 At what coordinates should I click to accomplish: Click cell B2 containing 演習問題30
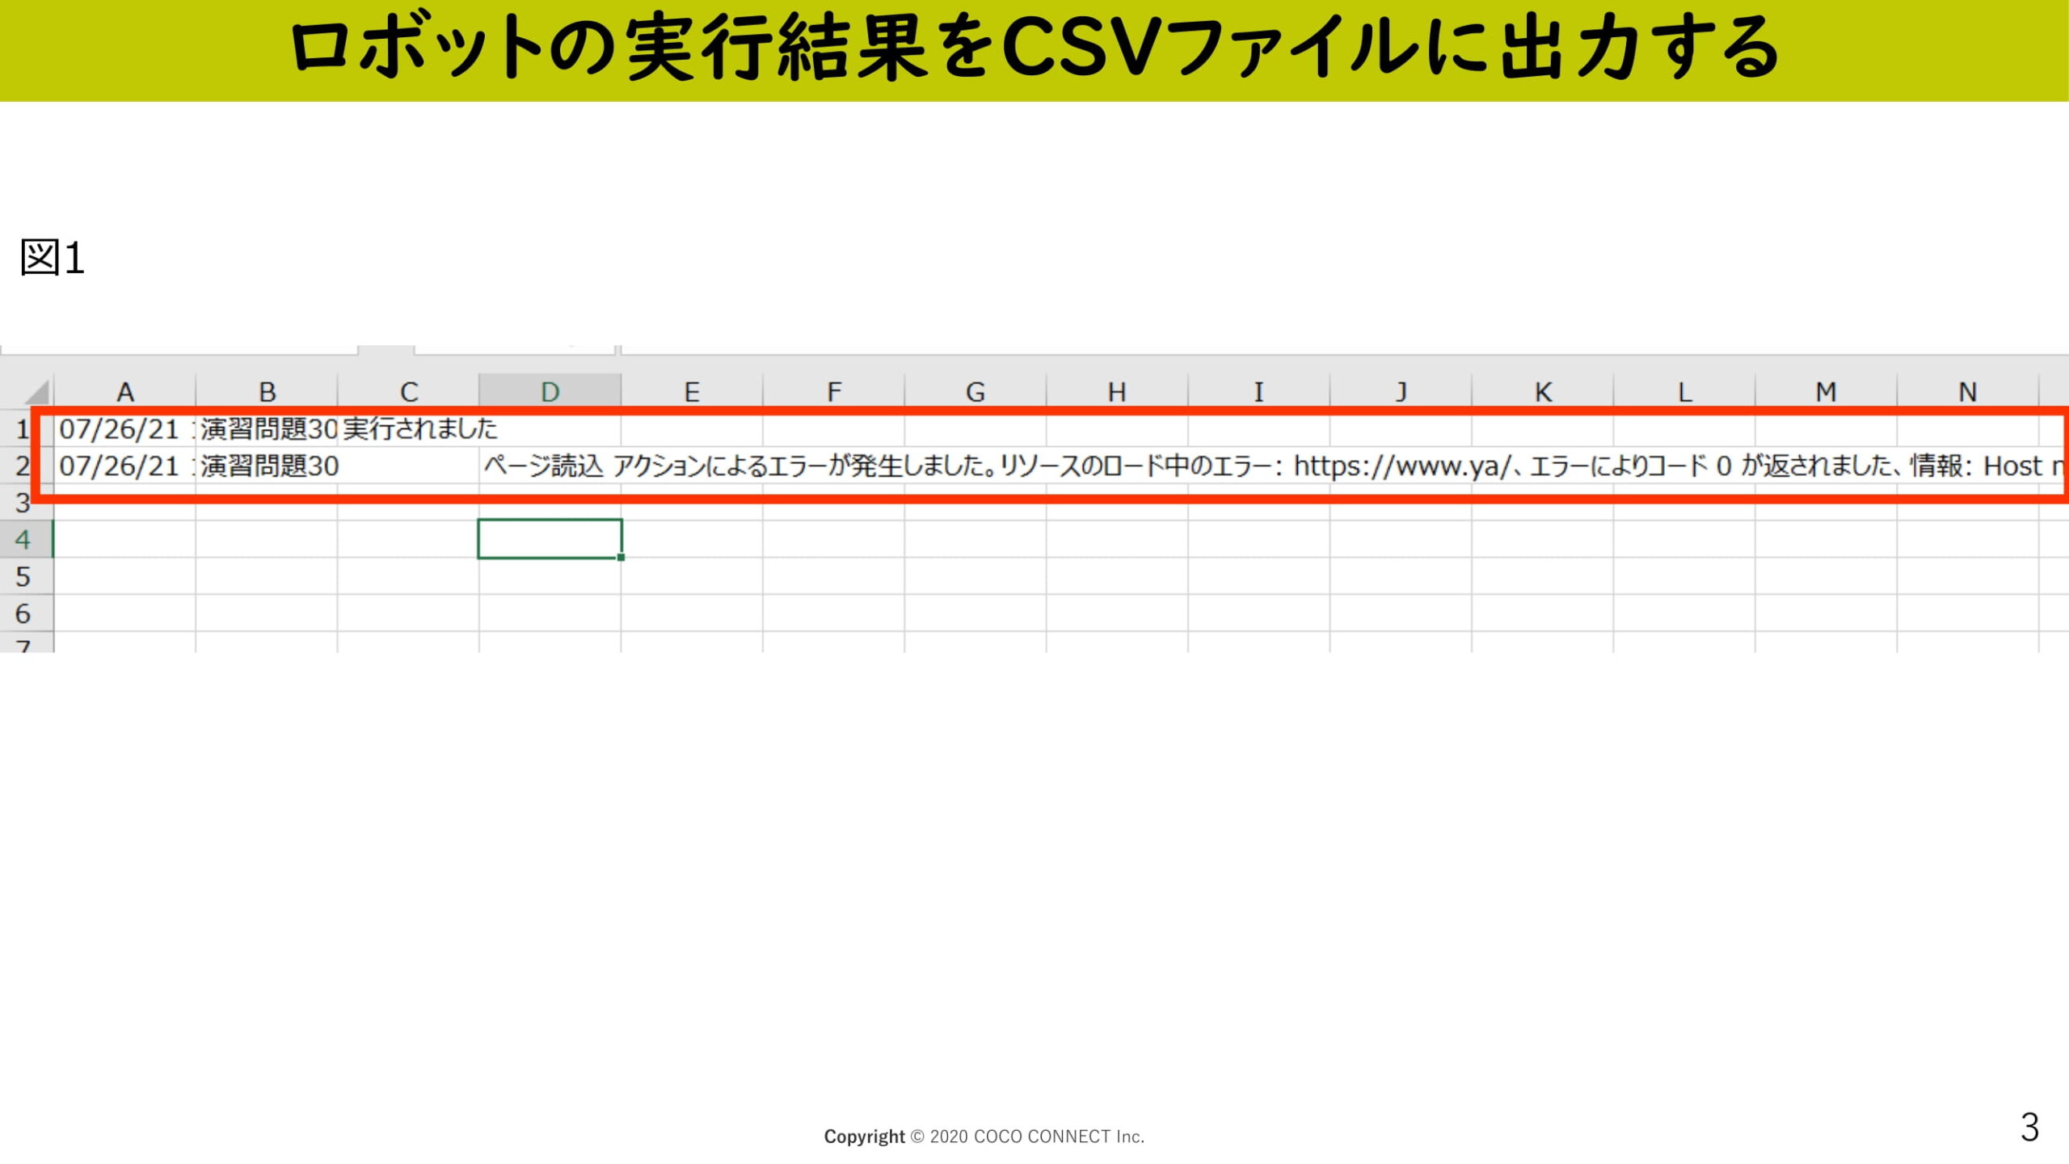coord(267,466)
